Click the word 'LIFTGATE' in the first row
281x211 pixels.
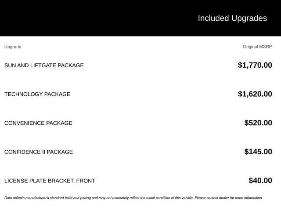point(43,65)
